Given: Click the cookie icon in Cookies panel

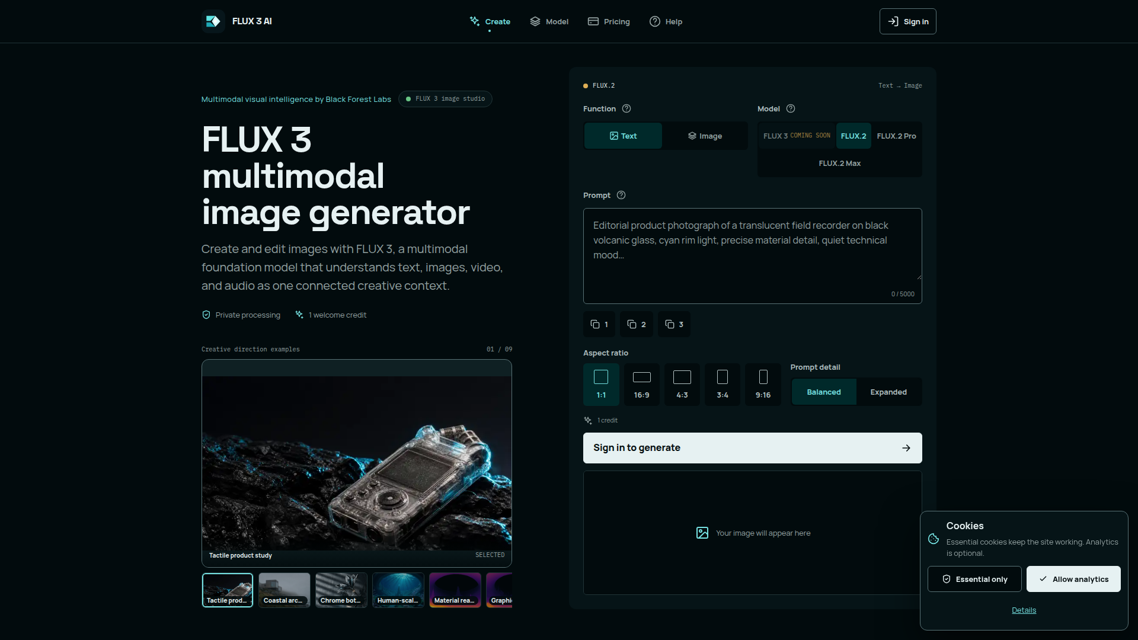Looking at the screenshot, I should [934, 539].
